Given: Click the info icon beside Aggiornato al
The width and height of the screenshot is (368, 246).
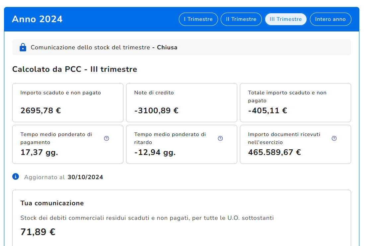Looking at the screenshot, I should pos(16,177).
